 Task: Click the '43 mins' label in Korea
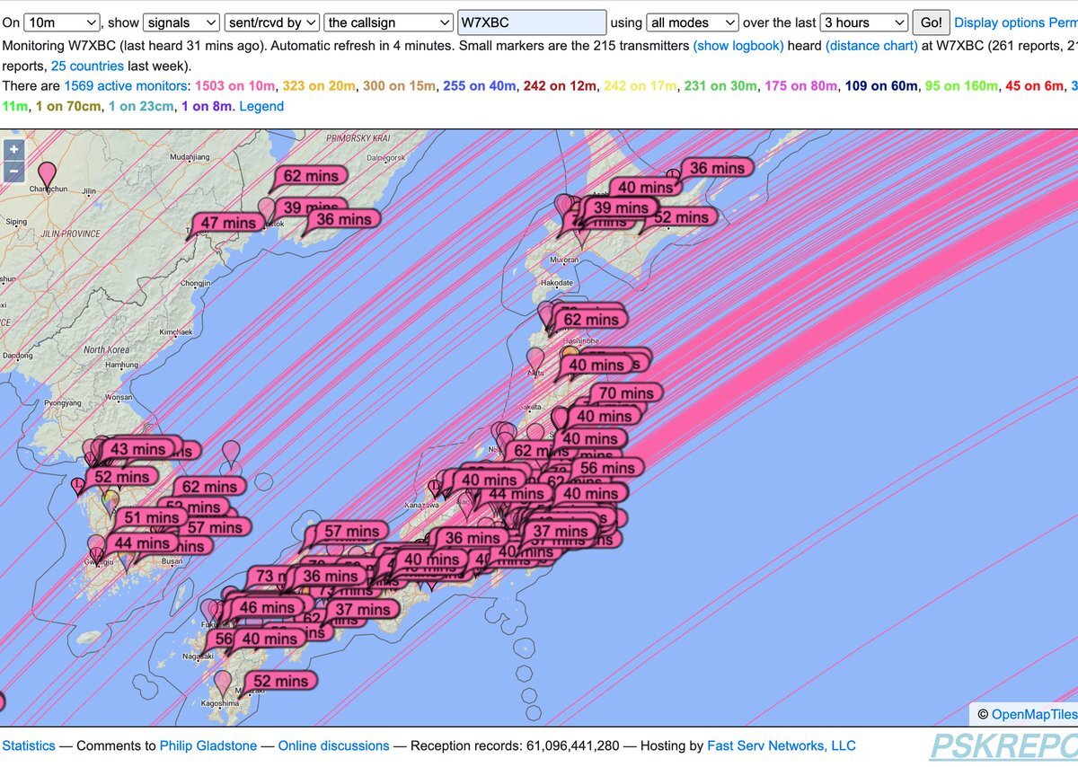pos(137,449)
